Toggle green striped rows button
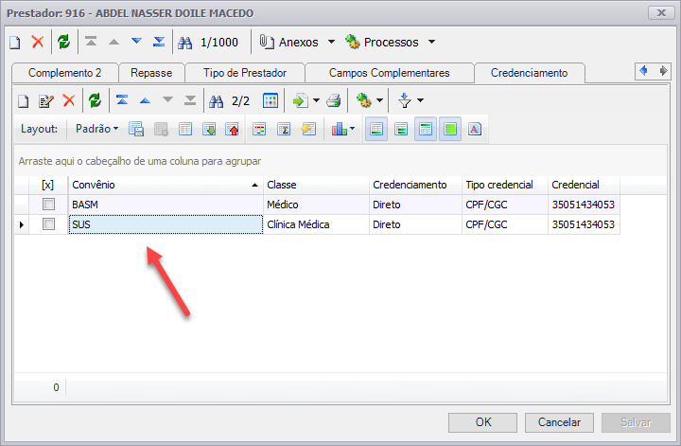 [450, 130]
